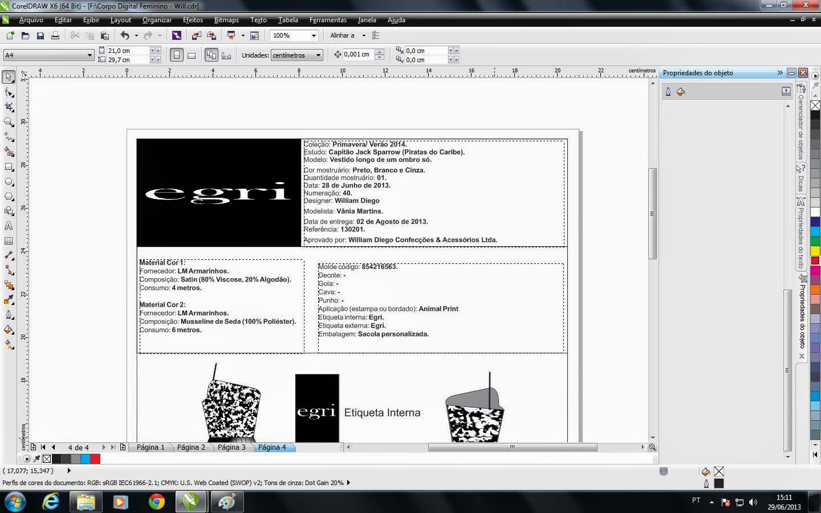Save the document
The width and height of the screenshot is (821, 513).
point(40,35)
